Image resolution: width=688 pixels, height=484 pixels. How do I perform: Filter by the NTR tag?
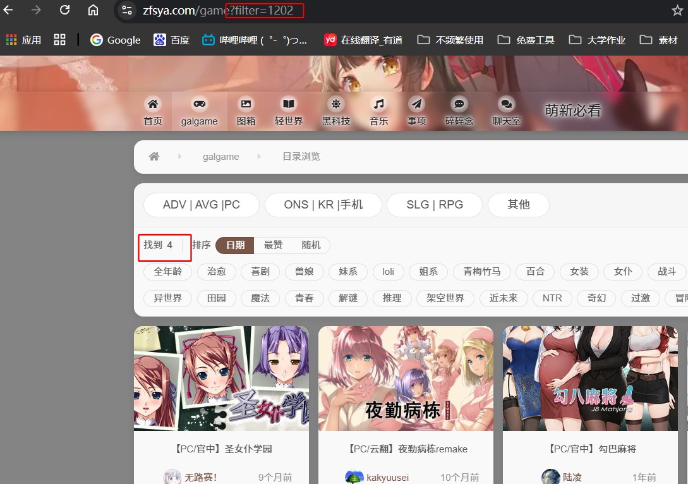coord(552,298)
